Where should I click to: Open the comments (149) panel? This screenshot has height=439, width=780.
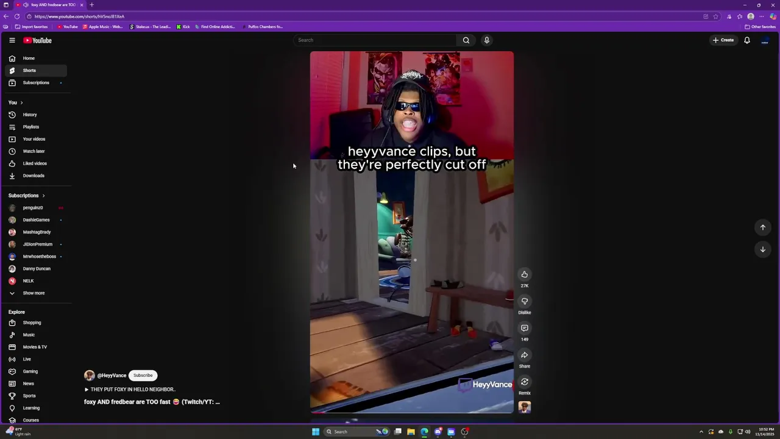525,328
